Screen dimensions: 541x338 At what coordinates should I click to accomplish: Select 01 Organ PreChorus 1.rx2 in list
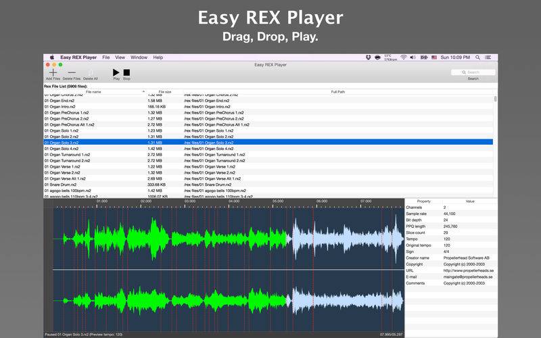point(268,112)
